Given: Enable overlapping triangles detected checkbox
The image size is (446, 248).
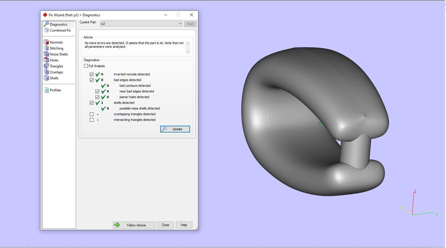Looking at the screenshot, I should (91, 114).
